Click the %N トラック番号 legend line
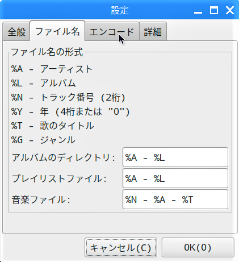Image resolution: width=239 pixels, height=262 pixels. click(x=68, y=97)
